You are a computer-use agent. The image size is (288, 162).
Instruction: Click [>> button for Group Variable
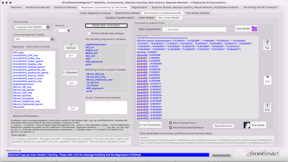(x=73, y=108)
